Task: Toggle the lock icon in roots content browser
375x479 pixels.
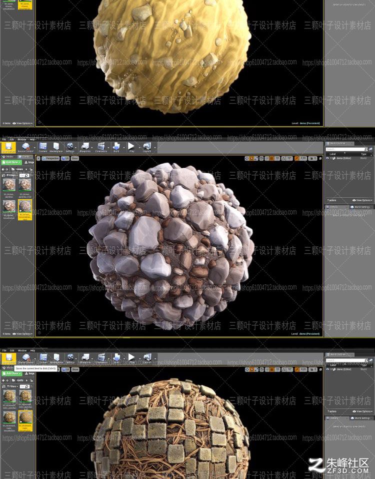Action: coord(31,380)
